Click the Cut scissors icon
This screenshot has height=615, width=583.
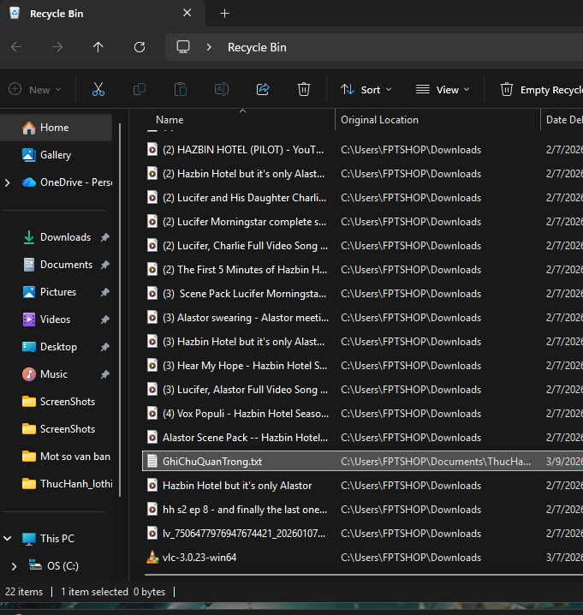[98, 89]
